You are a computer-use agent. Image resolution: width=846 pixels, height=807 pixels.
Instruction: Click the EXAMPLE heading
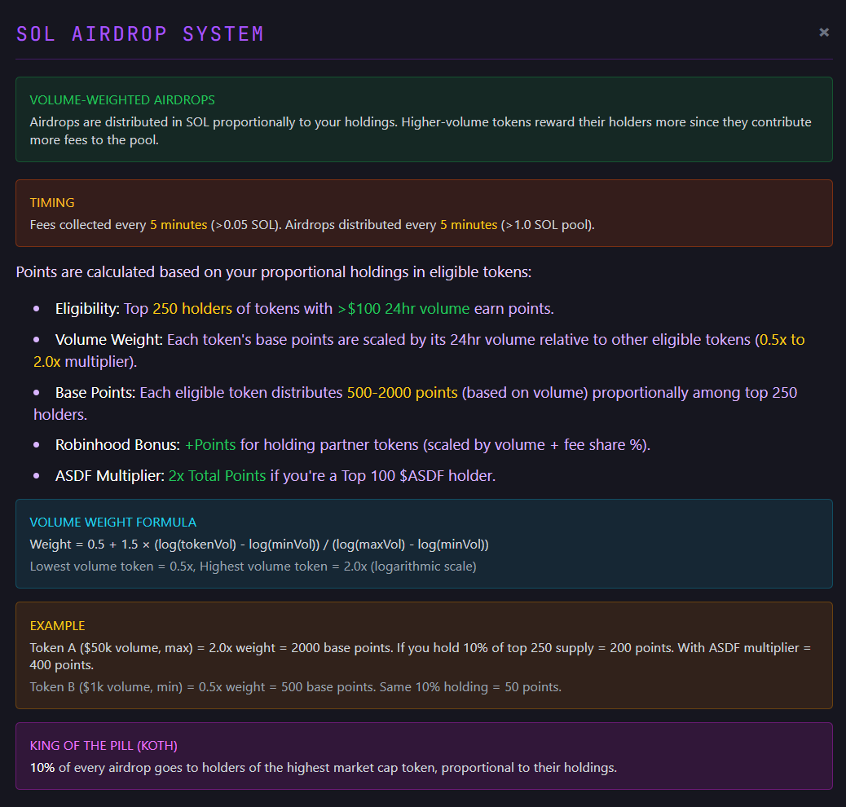click(58, 625)
